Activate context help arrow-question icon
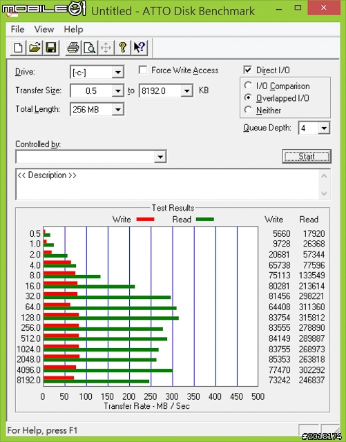346x442 pixels. click(x=139, y=48)
